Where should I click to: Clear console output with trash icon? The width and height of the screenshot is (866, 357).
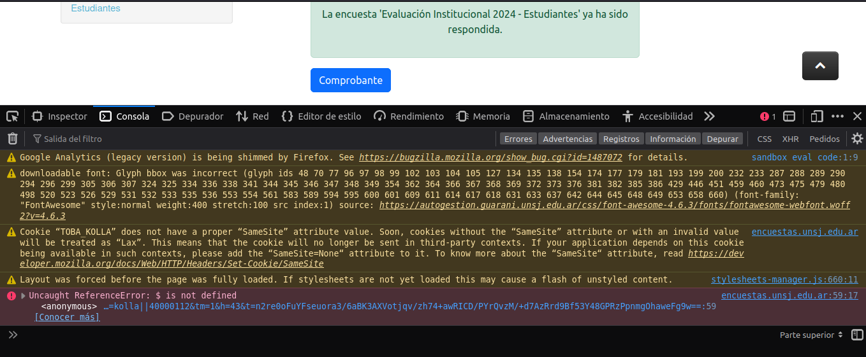[12, 139]
